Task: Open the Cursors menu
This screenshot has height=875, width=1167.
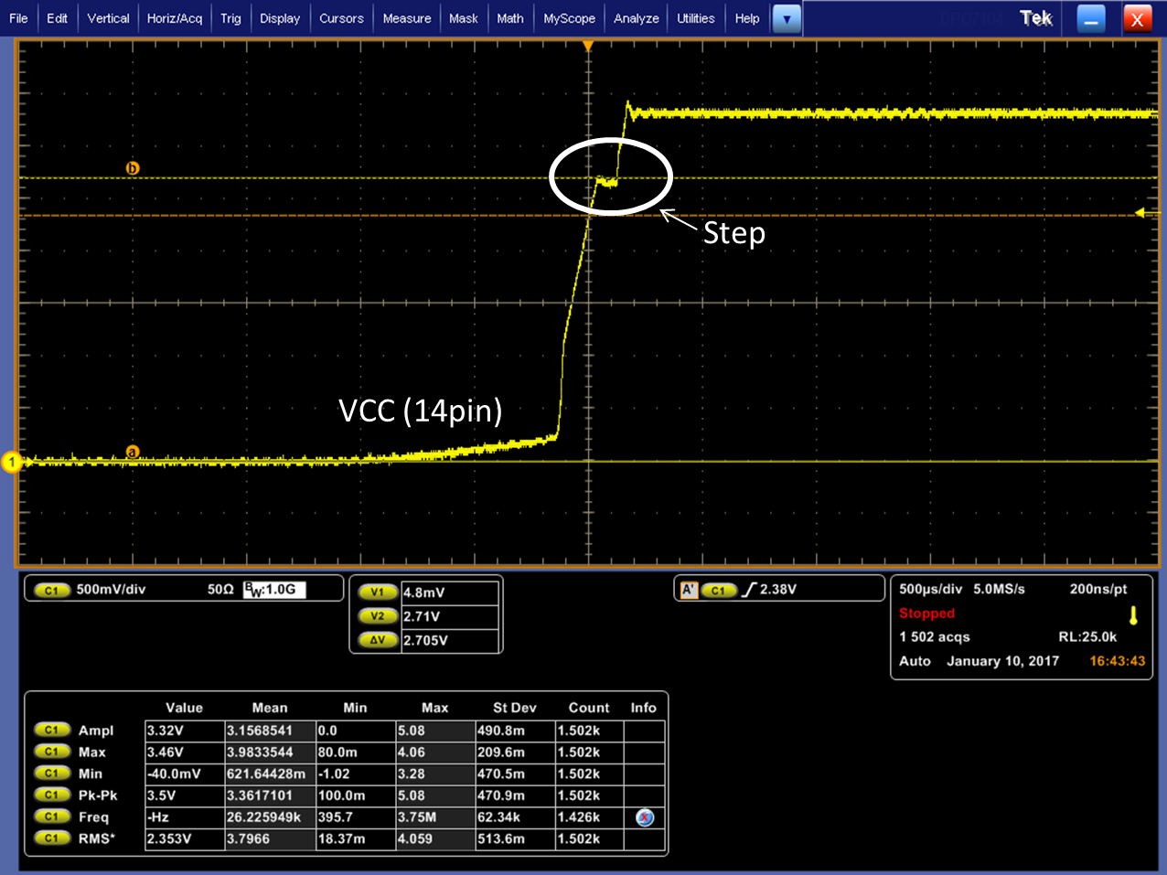Action: 341,18
